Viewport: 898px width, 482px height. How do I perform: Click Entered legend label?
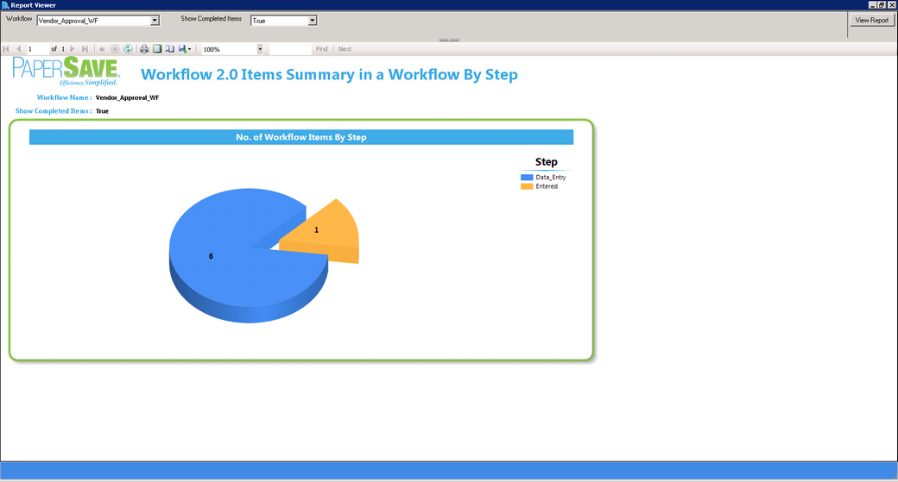pos(547,186)
